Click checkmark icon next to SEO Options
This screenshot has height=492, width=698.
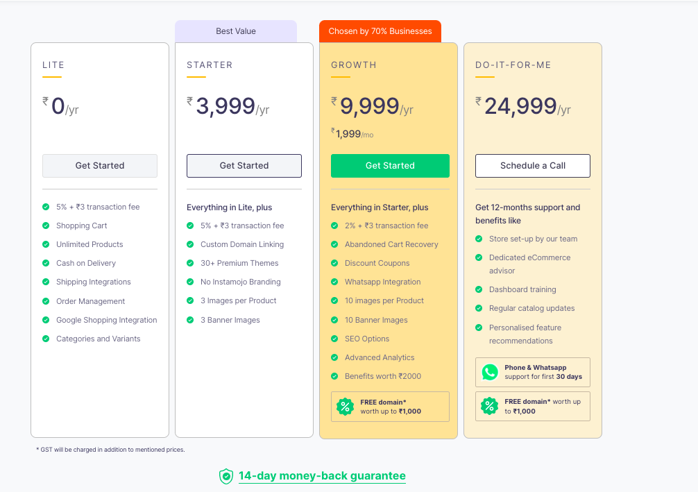[334, 339]
